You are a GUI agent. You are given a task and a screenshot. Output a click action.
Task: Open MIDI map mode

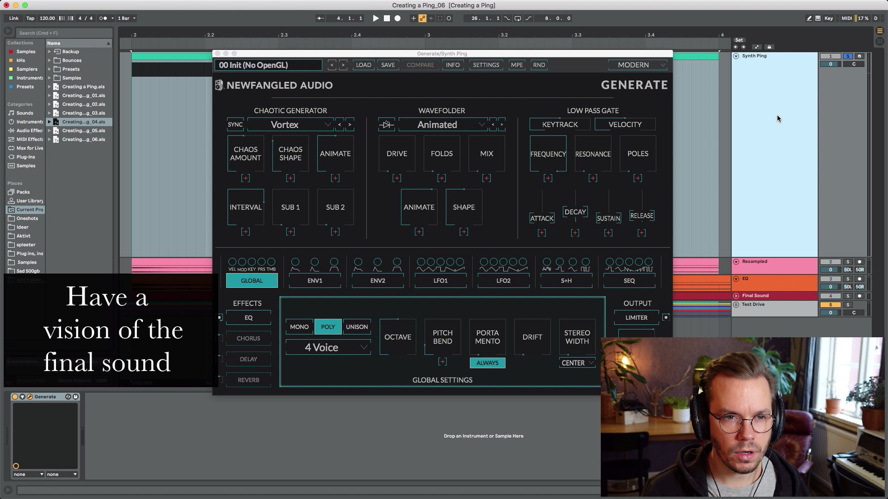click(x=846, y=18)
